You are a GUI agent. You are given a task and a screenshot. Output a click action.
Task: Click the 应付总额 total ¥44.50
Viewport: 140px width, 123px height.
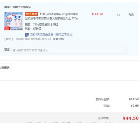tap(131, 118)
